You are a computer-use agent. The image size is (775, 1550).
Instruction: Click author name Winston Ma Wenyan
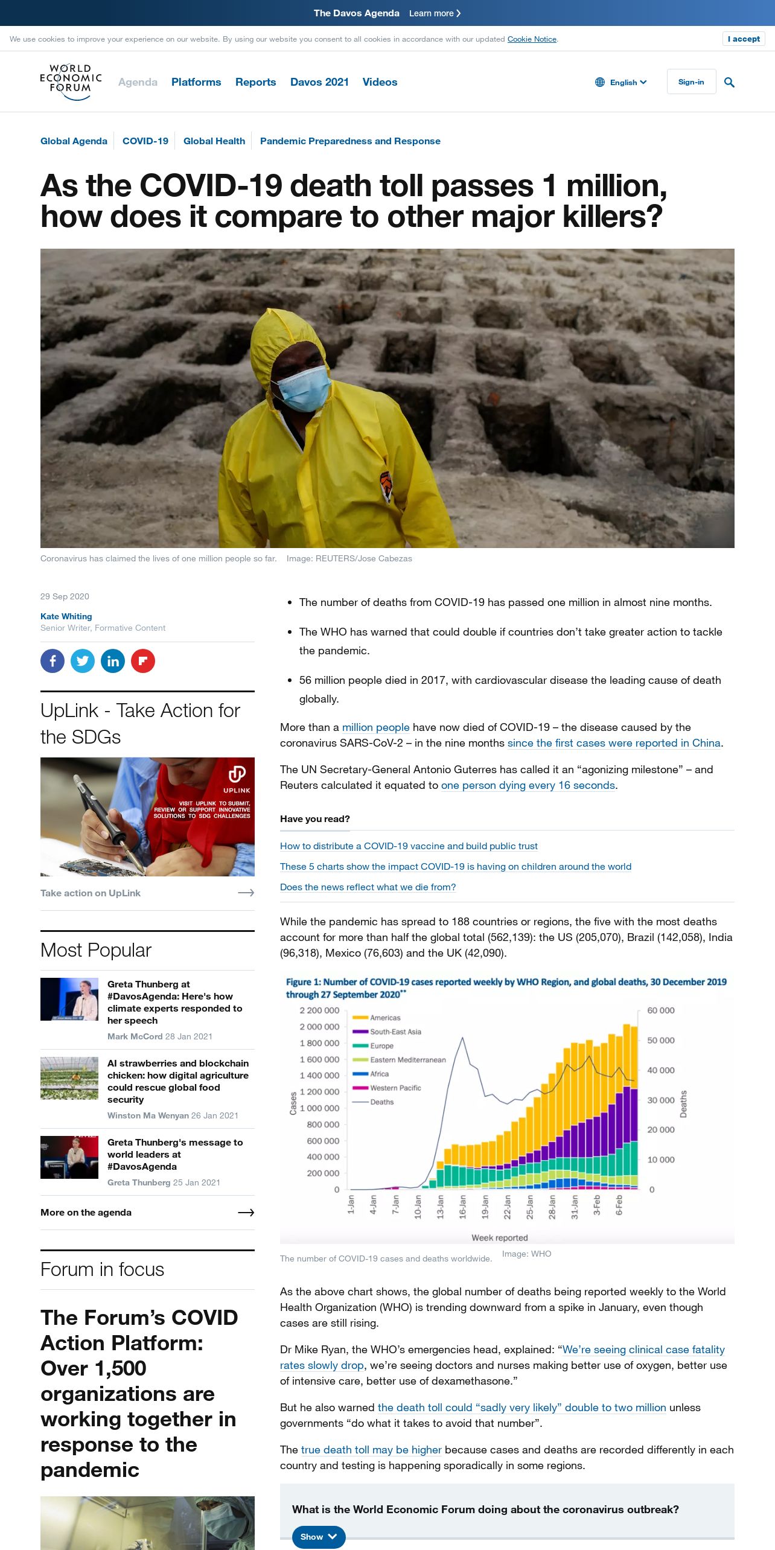tap(148, 1115)
